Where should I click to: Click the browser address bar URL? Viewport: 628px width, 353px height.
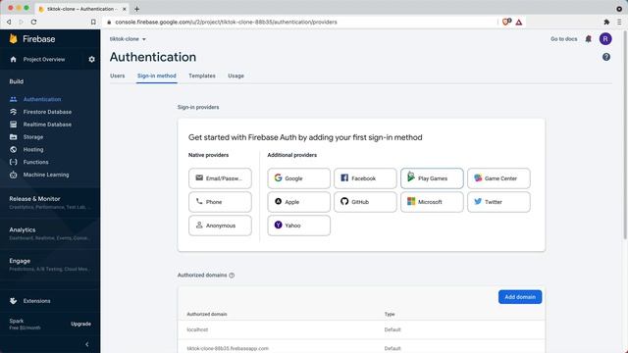click(x=226, y=22)
